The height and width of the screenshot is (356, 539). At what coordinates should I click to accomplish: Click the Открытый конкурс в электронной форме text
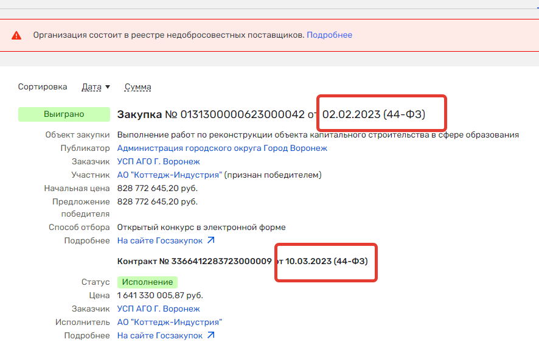point(201,227)
